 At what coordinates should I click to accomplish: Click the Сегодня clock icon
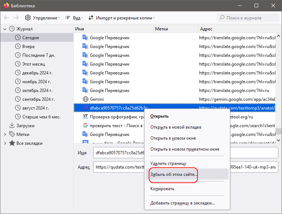pyautogui.click(x=18, y=37)
